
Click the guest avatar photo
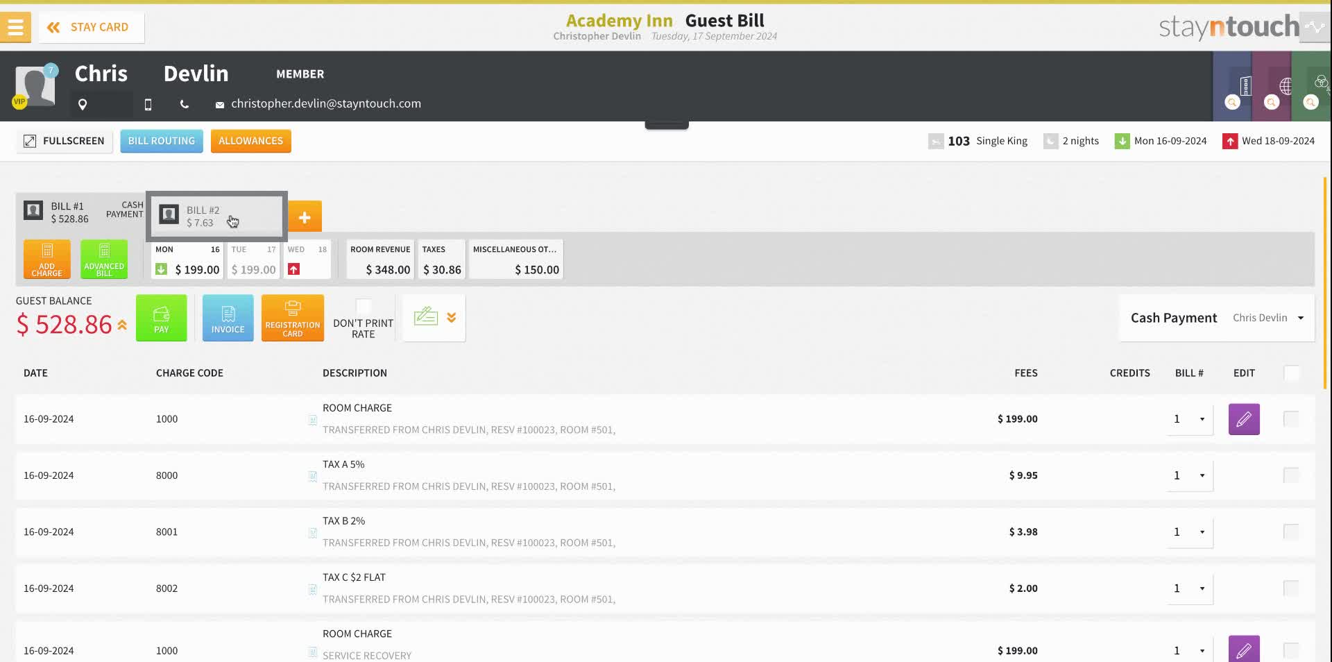tap(35, 87)
